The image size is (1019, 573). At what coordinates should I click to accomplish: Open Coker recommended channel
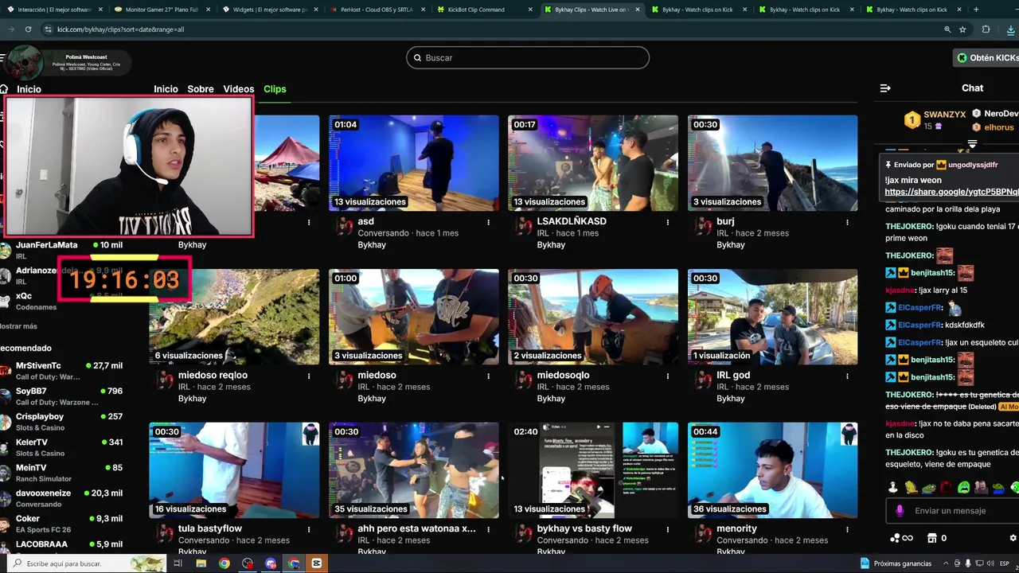point(62,524)
